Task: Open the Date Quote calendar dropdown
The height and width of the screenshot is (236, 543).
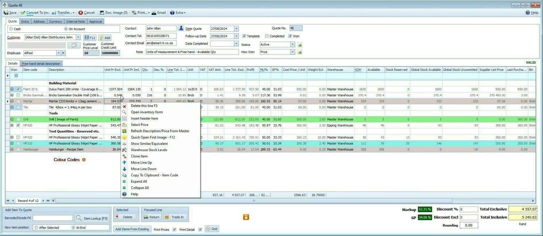Action: tap(236, 29)
